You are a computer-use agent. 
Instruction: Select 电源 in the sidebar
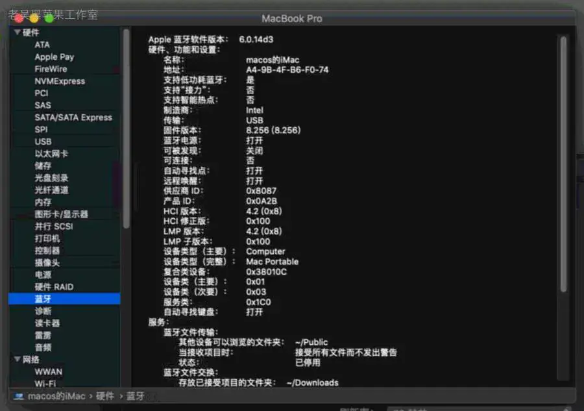click(x=43, y=275)
